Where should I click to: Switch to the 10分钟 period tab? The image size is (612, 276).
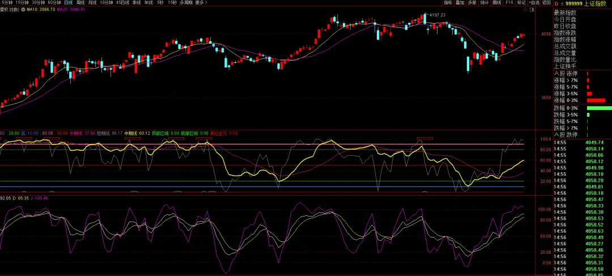107,2
